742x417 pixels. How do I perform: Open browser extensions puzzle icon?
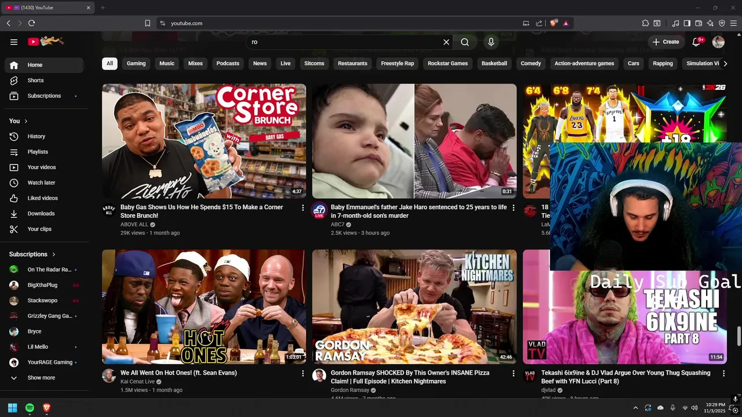click(645, 23)
